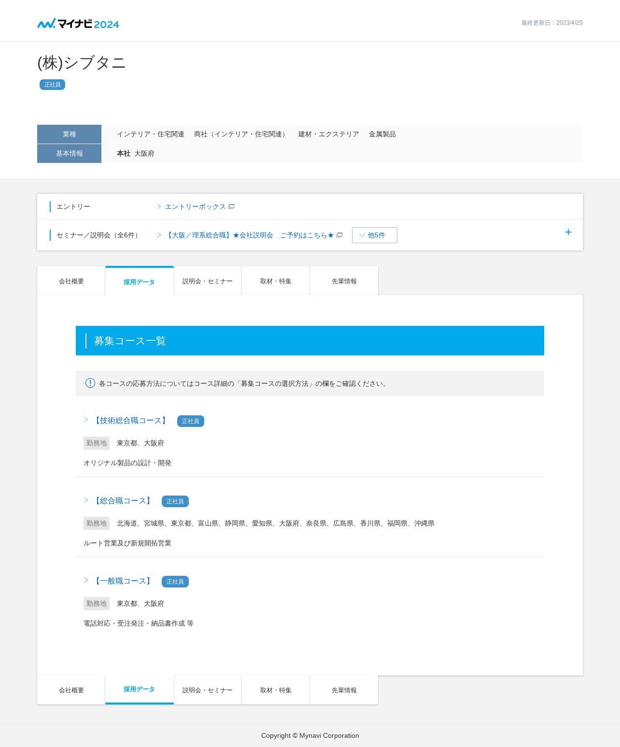Click the 基本情報 header cell
Viewport: 620px width, 747px height.
[69, 153]
